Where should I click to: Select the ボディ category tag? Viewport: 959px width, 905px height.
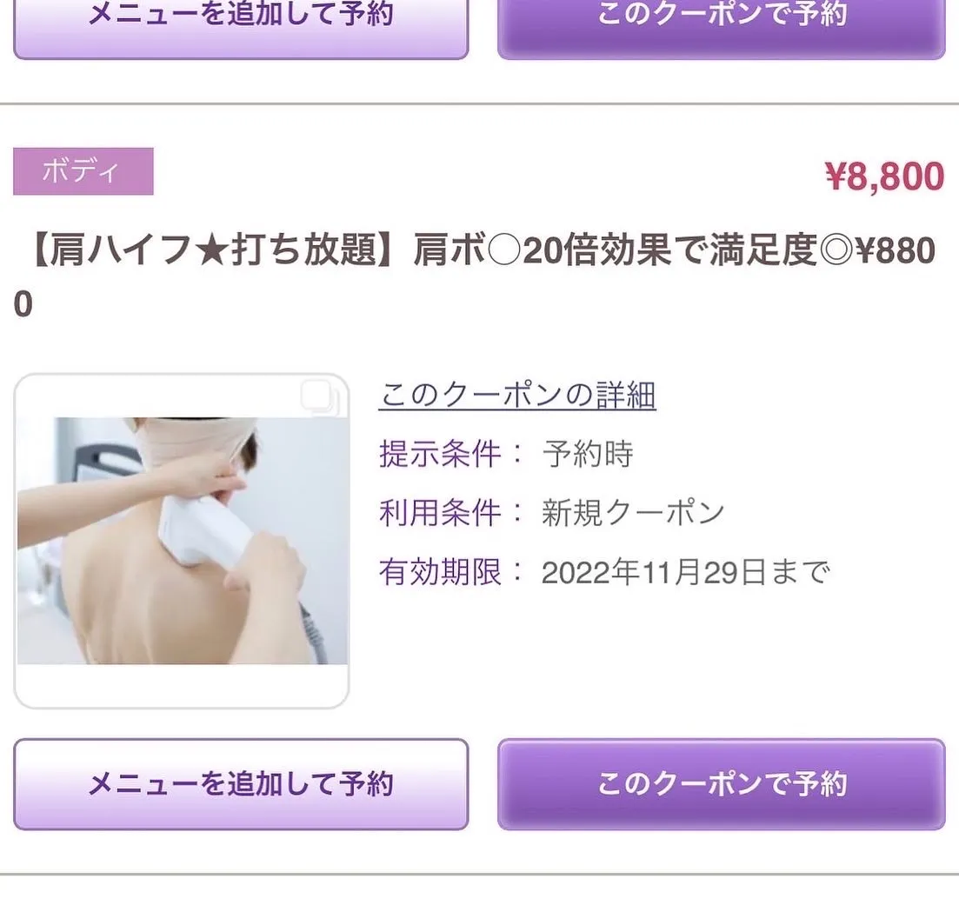point(83,171)
